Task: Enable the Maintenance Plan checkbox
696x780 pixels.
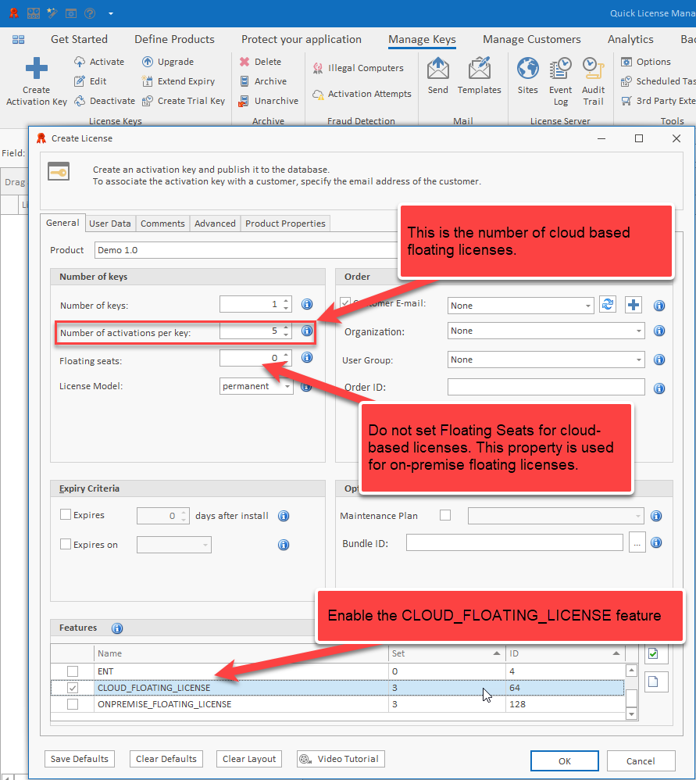Action: [445, 515]
